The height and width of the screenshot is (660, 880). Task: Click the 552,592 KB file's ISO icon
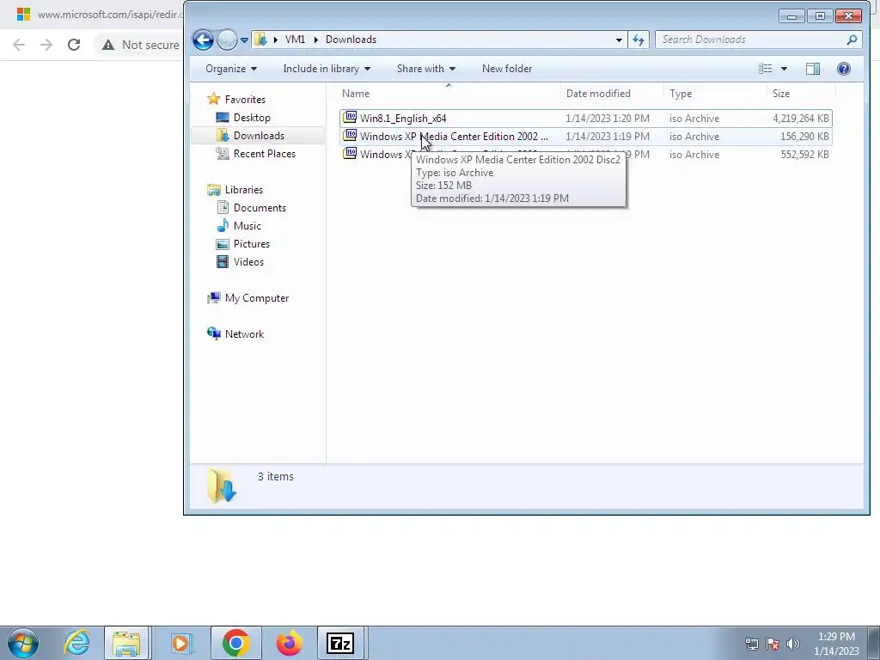pyautogui.click(x=350, y=153)
